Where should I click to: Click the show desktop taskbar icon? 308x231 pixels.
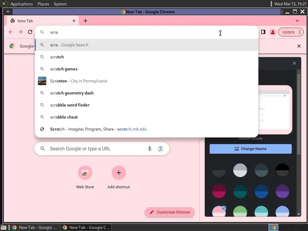pyautogui.click(x=4, y=227)
